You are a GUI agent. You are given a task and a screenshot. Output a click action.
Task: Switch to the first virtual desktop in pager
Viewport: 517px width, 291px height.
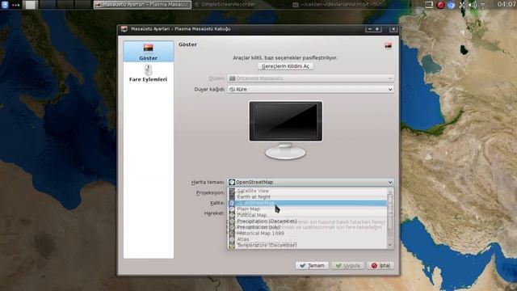point(31,4)
